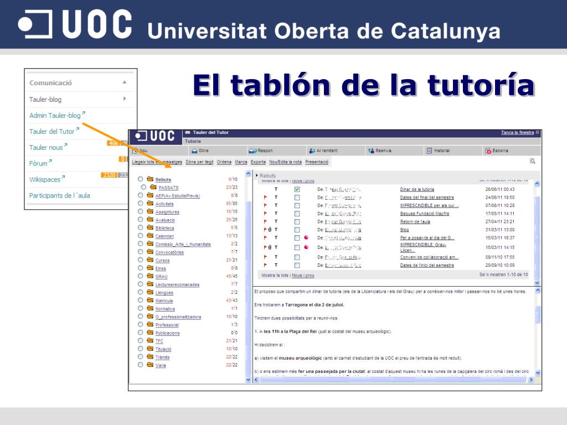Click the message body vertical scrollbar thumb
The image size is (567, 425).
[x=538, y=314]
